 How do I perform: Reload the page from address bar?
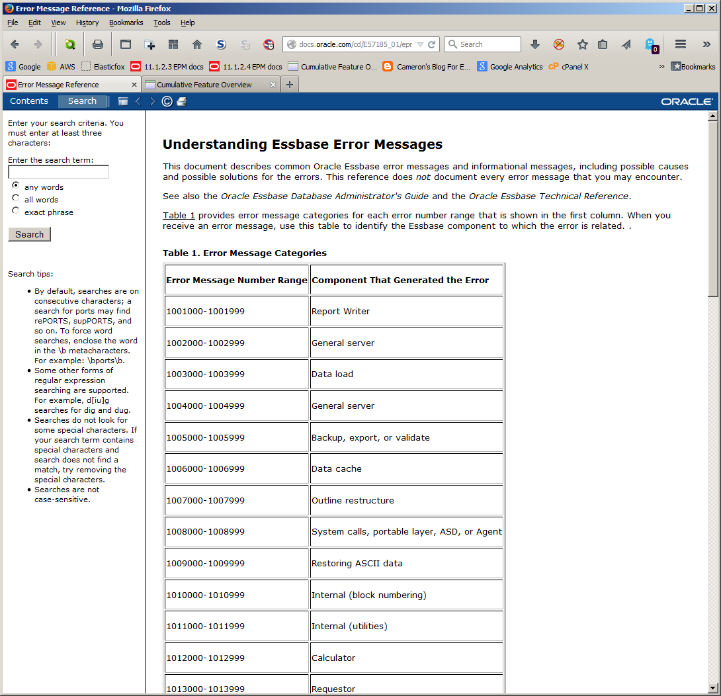pos(431,44)
